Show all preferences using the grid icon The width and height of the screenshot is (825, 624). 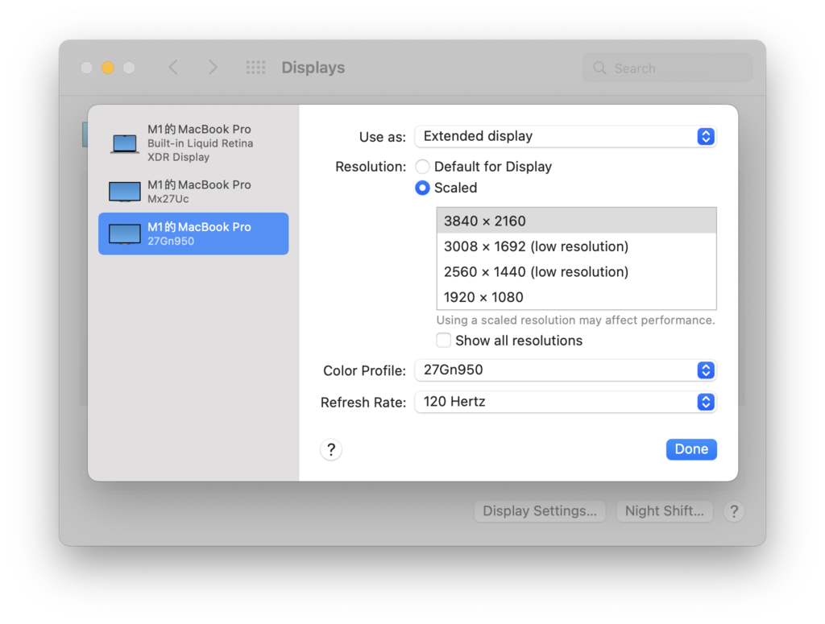click(x=255, y=68)
